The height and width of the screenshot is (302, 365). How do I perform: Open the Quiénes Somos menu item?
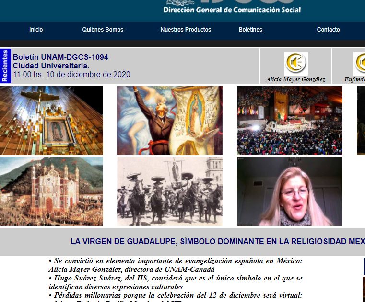(103, 30)
